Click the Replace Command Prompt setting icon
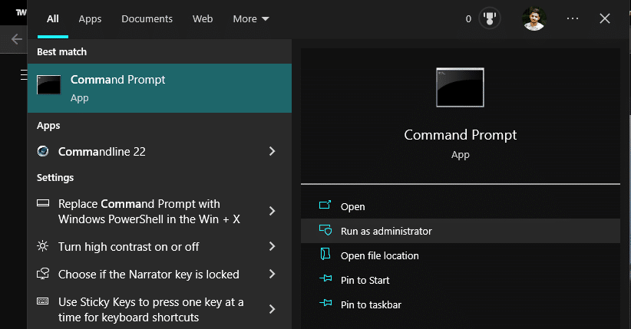Image resolution: width=631 pixels, height=329 pixels. pyautogui.click(x=43, y=203)
